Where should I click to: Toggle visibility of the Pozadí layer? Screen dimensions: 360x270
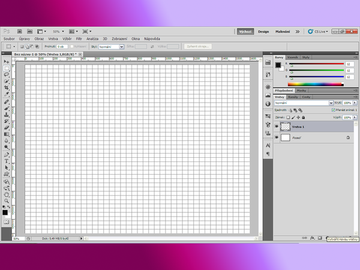[x=277, y=138]
